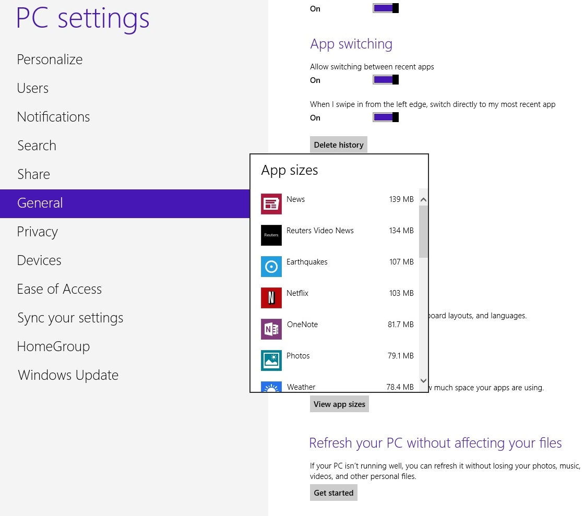Switch to the Privacy section
584x516 pixels.
click(x=37, y=231)
